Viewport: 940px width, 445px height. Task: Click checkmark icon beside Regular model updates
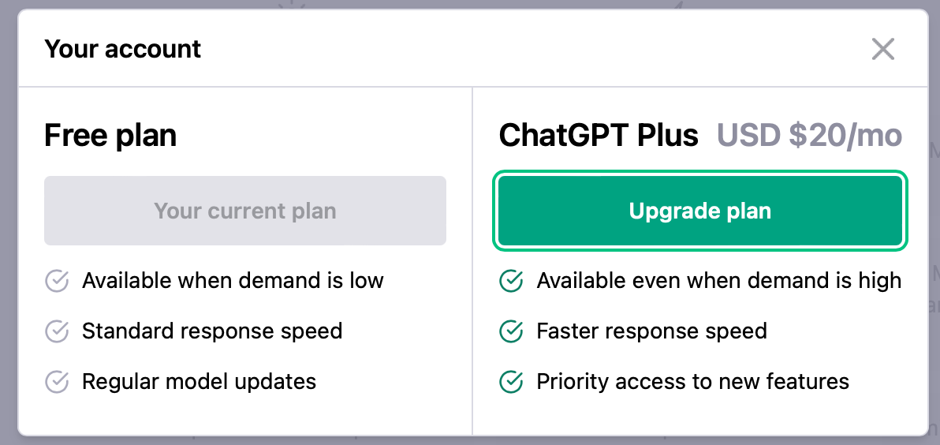pyautogui.click(x=57, y=382)
